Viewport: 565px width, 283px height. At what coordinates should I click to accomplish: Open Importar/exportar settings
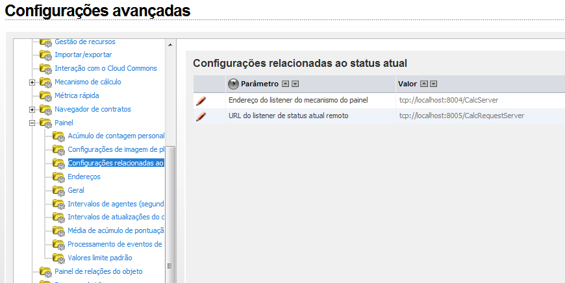[83, 55]
